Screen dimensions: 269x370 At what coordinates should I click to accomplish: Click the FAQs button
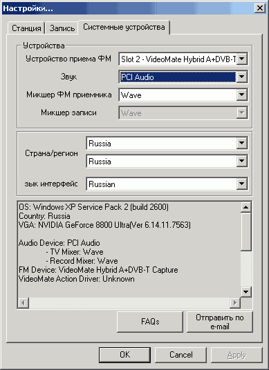coord(150,322)
